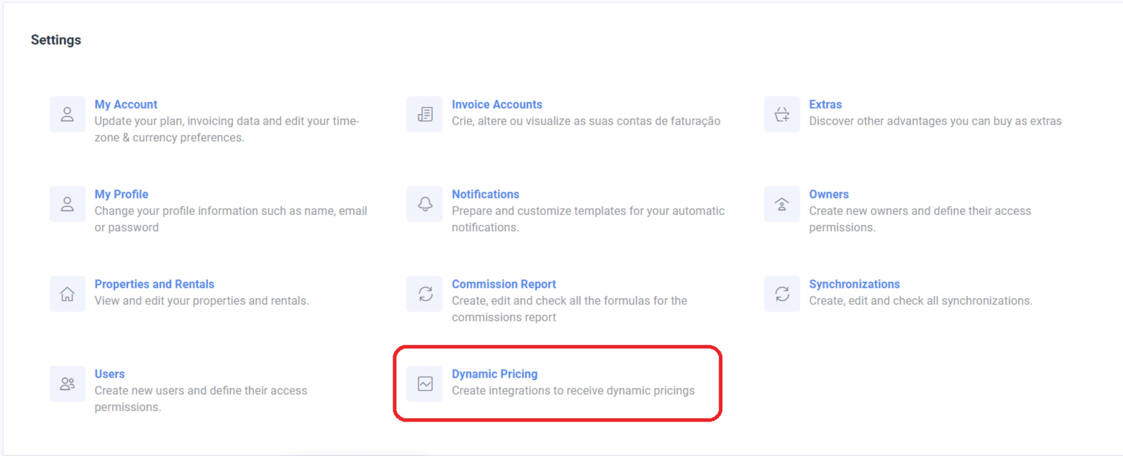Click the Commission Report refresh icon

click(424, 294)
